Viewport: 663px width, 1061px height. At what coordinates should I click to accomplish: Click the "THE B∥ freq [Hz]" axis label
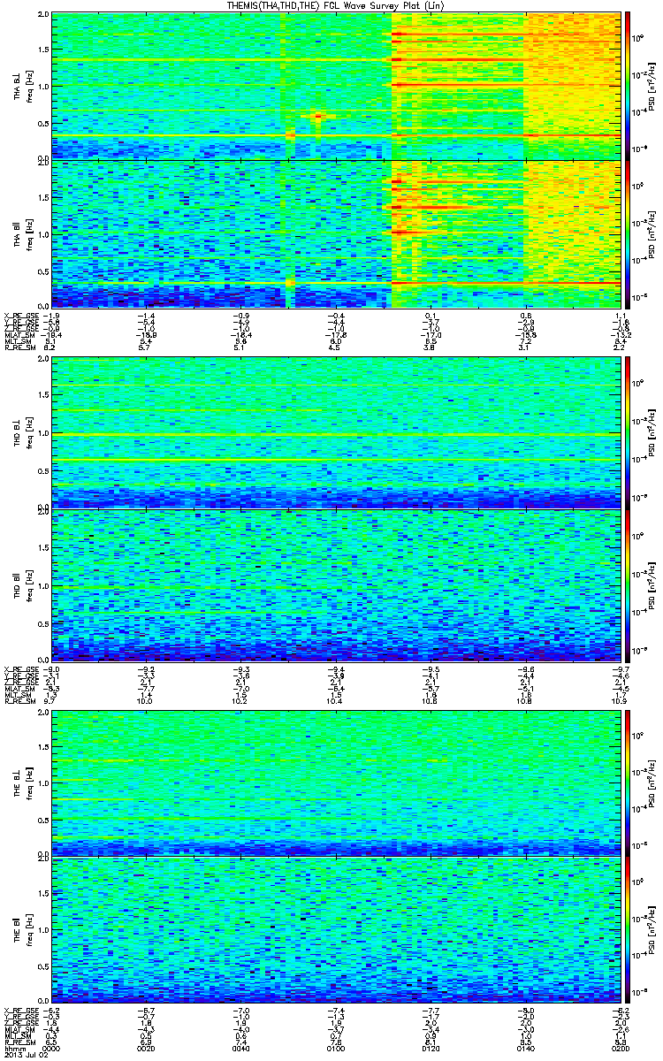coord(21,931)
